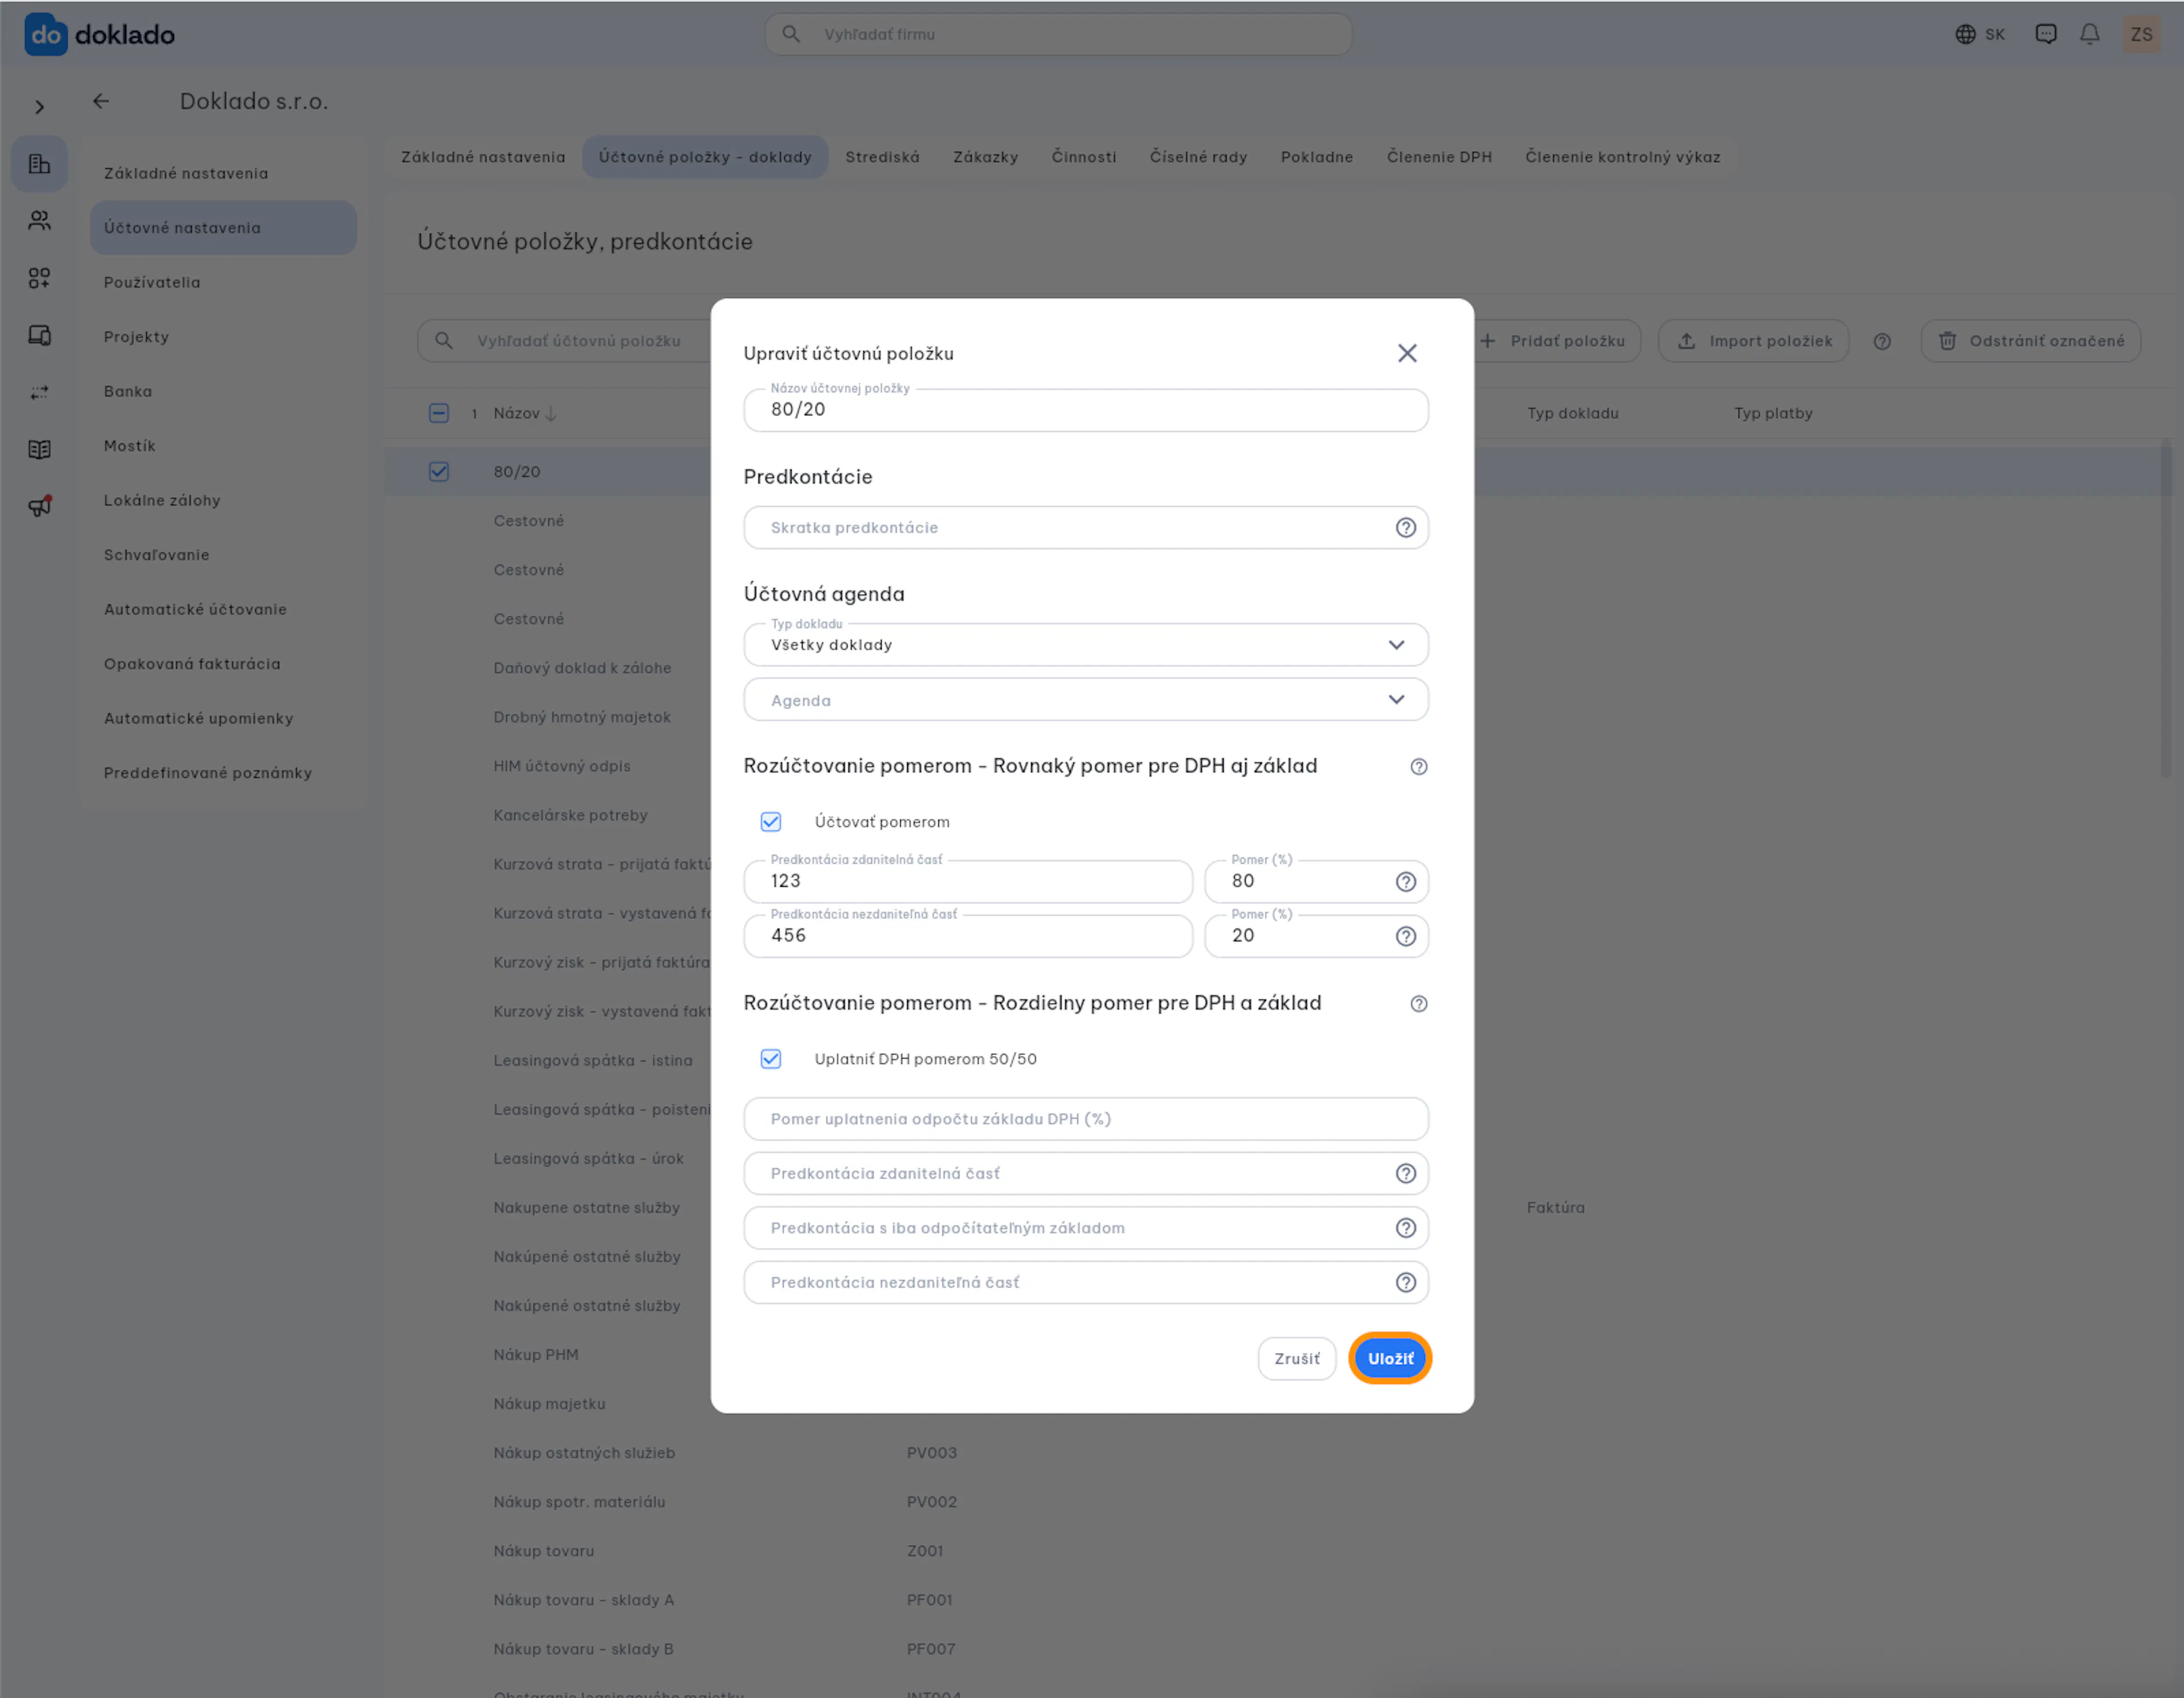Open help for Rozdielny pomer section
The height and width of the screenshot is (1698, 2184).
[x=1418, y=1003]
